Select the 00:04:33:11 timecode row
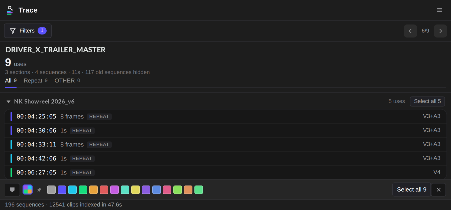Screen dimensions: 451x210 point(225,144)
